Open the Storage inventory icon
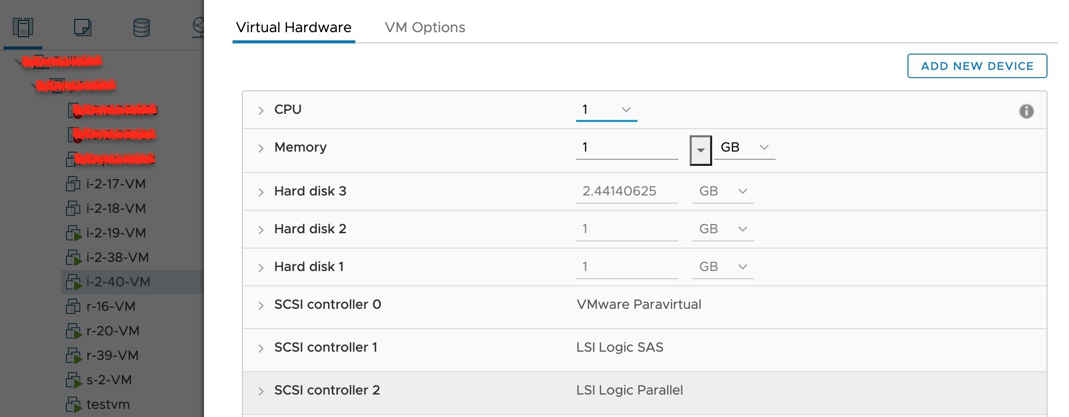1069x417 pixels. (x=142, y=27)
